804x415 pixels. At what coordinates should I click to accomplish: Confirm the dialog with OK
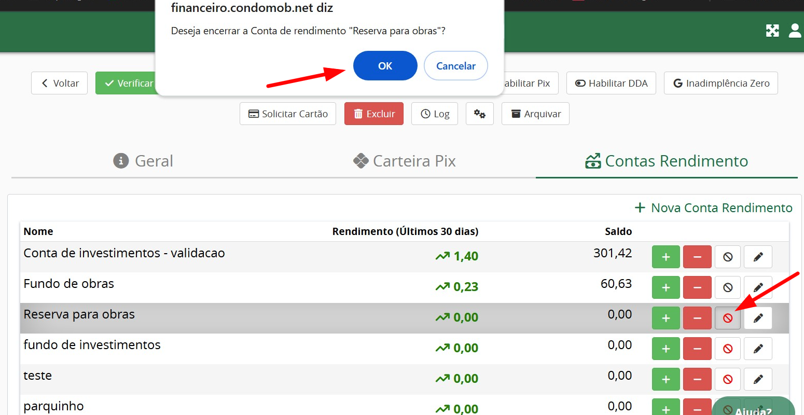[385, 66]
